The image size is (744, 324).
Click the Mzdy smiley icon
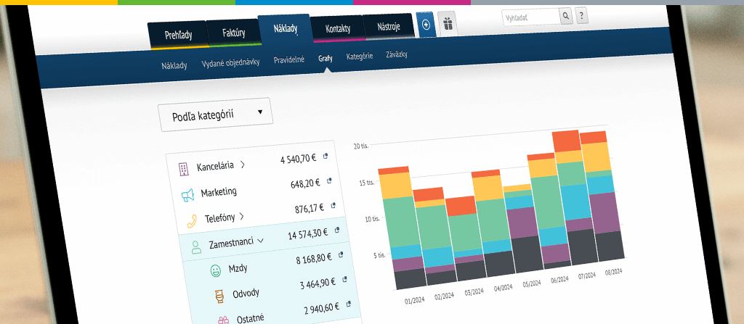coord(216,271)
